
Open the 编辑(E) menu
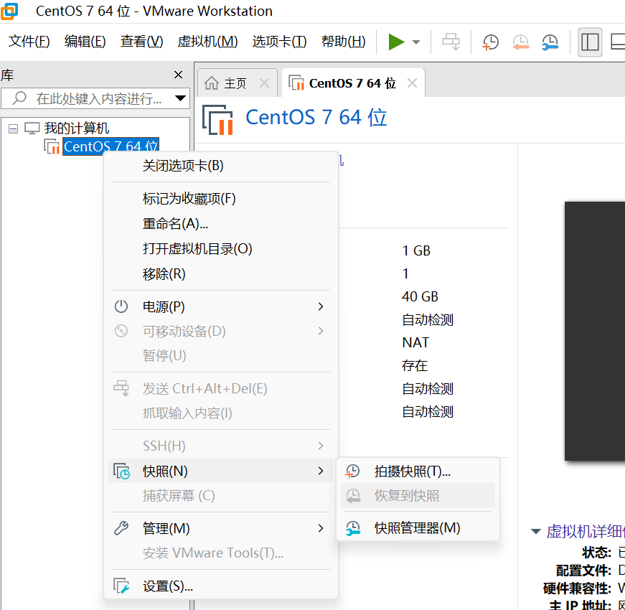tap(85, 41)
